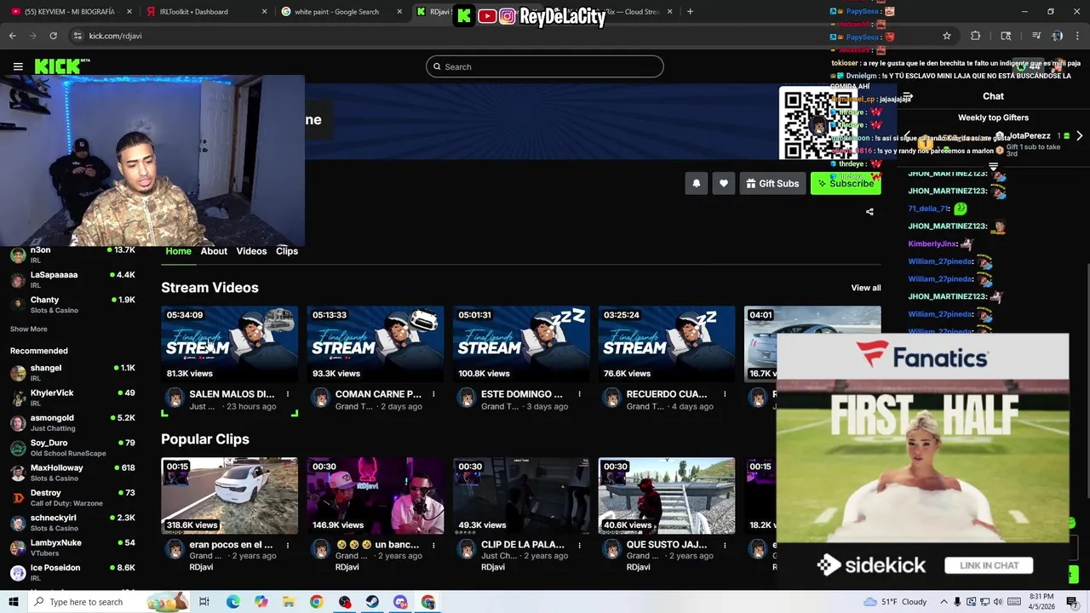Click the Gift Subs button

tap(772, 183)
